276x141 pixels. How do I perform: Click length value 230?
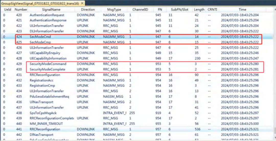point(198,58)
